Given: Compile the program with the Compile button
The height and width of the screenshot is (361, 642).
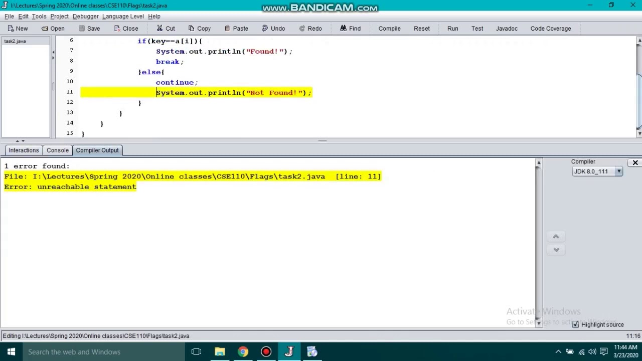Looking at the screenshot, I should 389,29.
